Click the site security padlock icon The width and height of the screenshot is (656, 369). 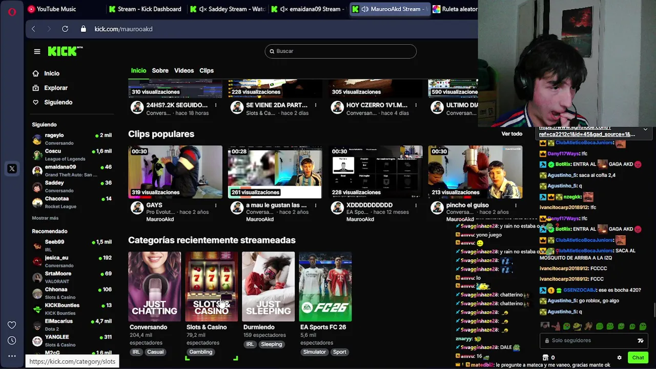84,29
